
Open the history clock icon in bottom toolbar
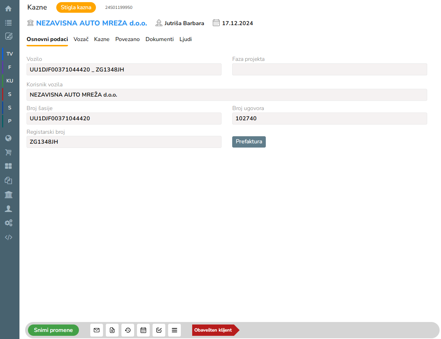coord(128,330)
